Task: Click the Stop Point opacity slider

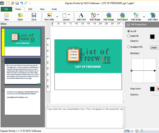Action: click(155, 95)
